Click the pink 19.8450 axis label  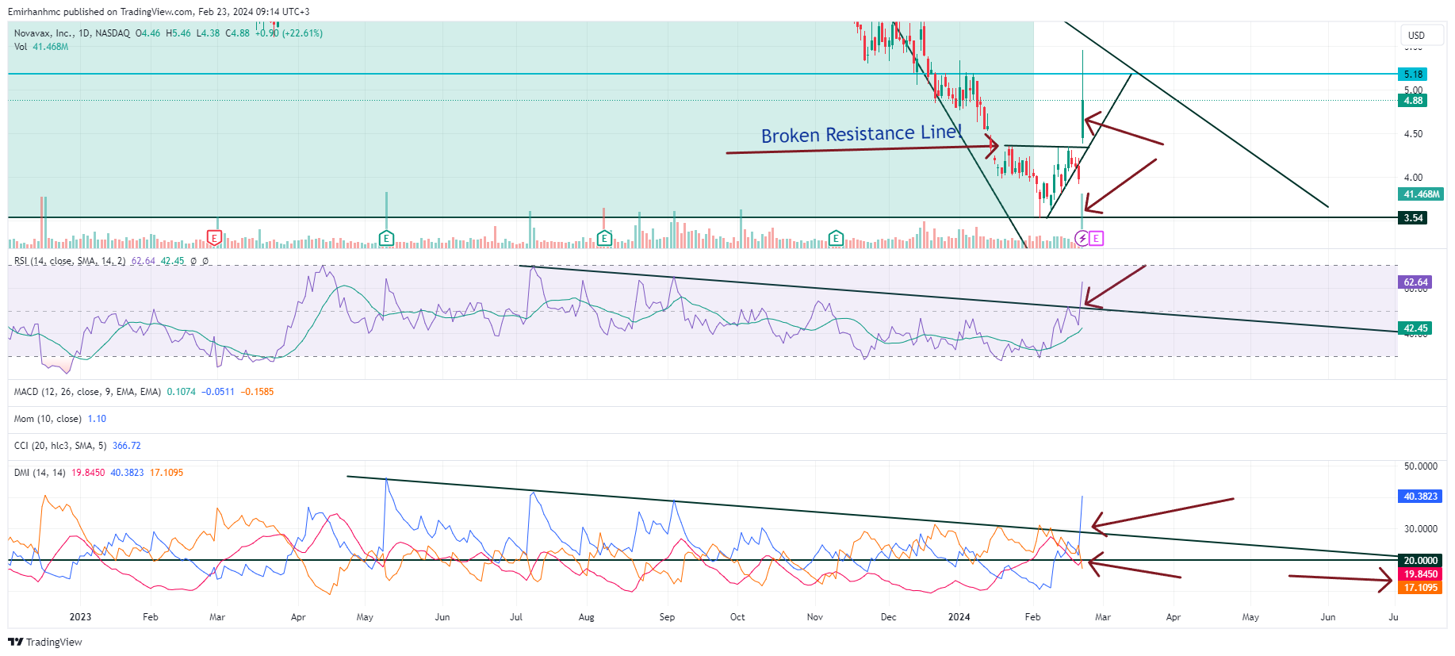pos(1420,574)
